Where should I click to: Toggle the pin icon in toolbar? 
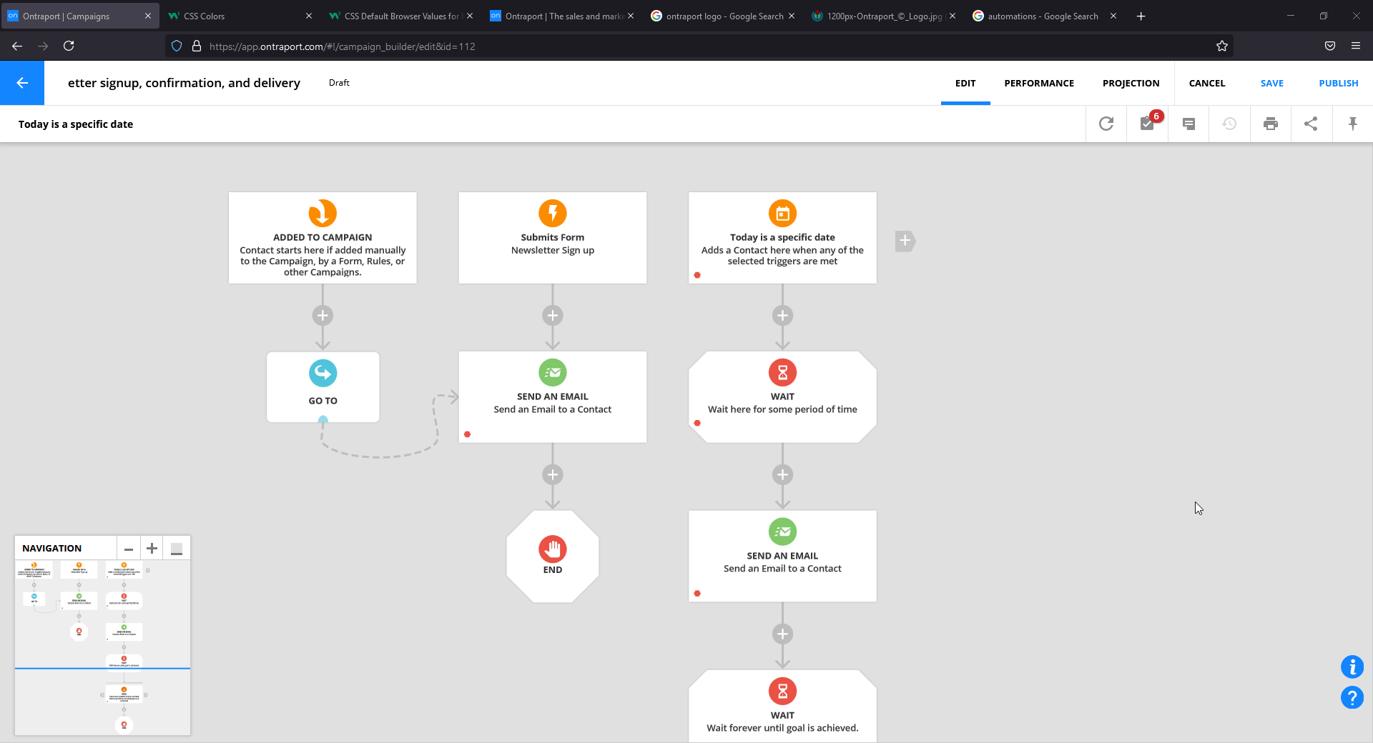click(1352, 124)
